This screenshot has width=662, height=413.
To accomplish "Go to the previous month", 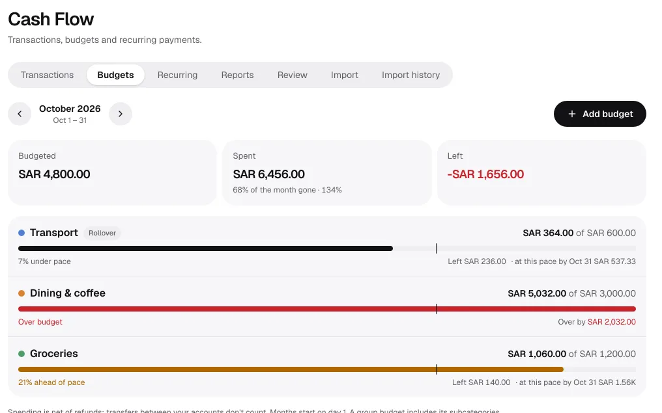I will click(20, 114).
